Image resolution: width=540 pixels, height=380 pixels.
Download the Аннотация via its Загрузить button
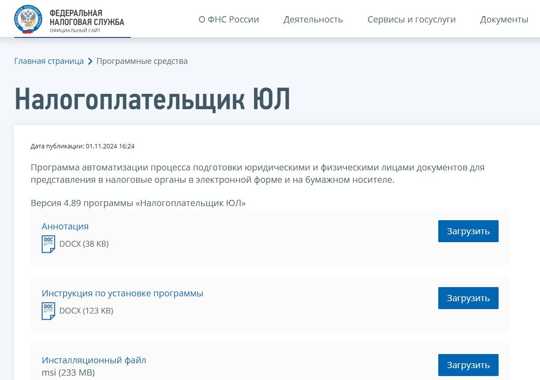[x=468, y=231]
